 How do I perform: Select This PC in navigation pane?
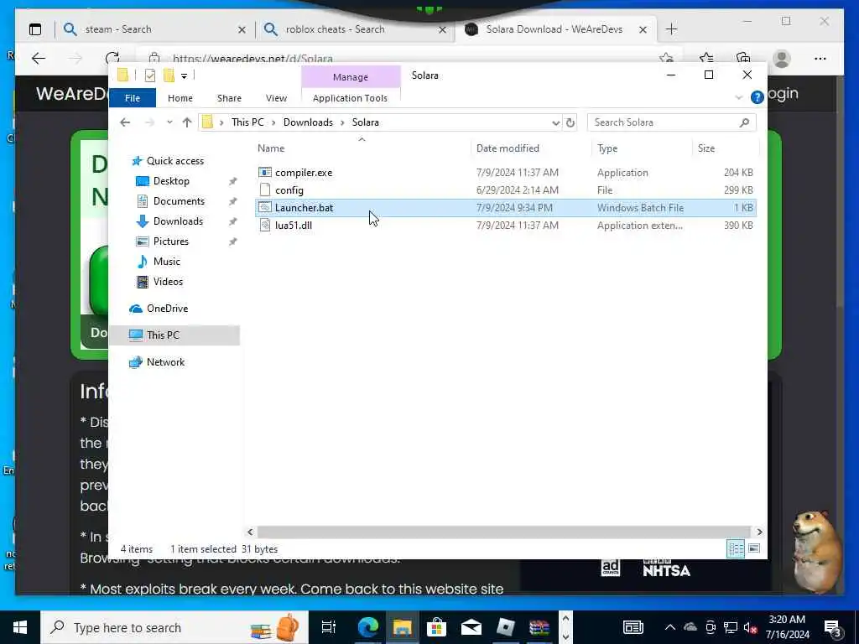click(174, 335)
